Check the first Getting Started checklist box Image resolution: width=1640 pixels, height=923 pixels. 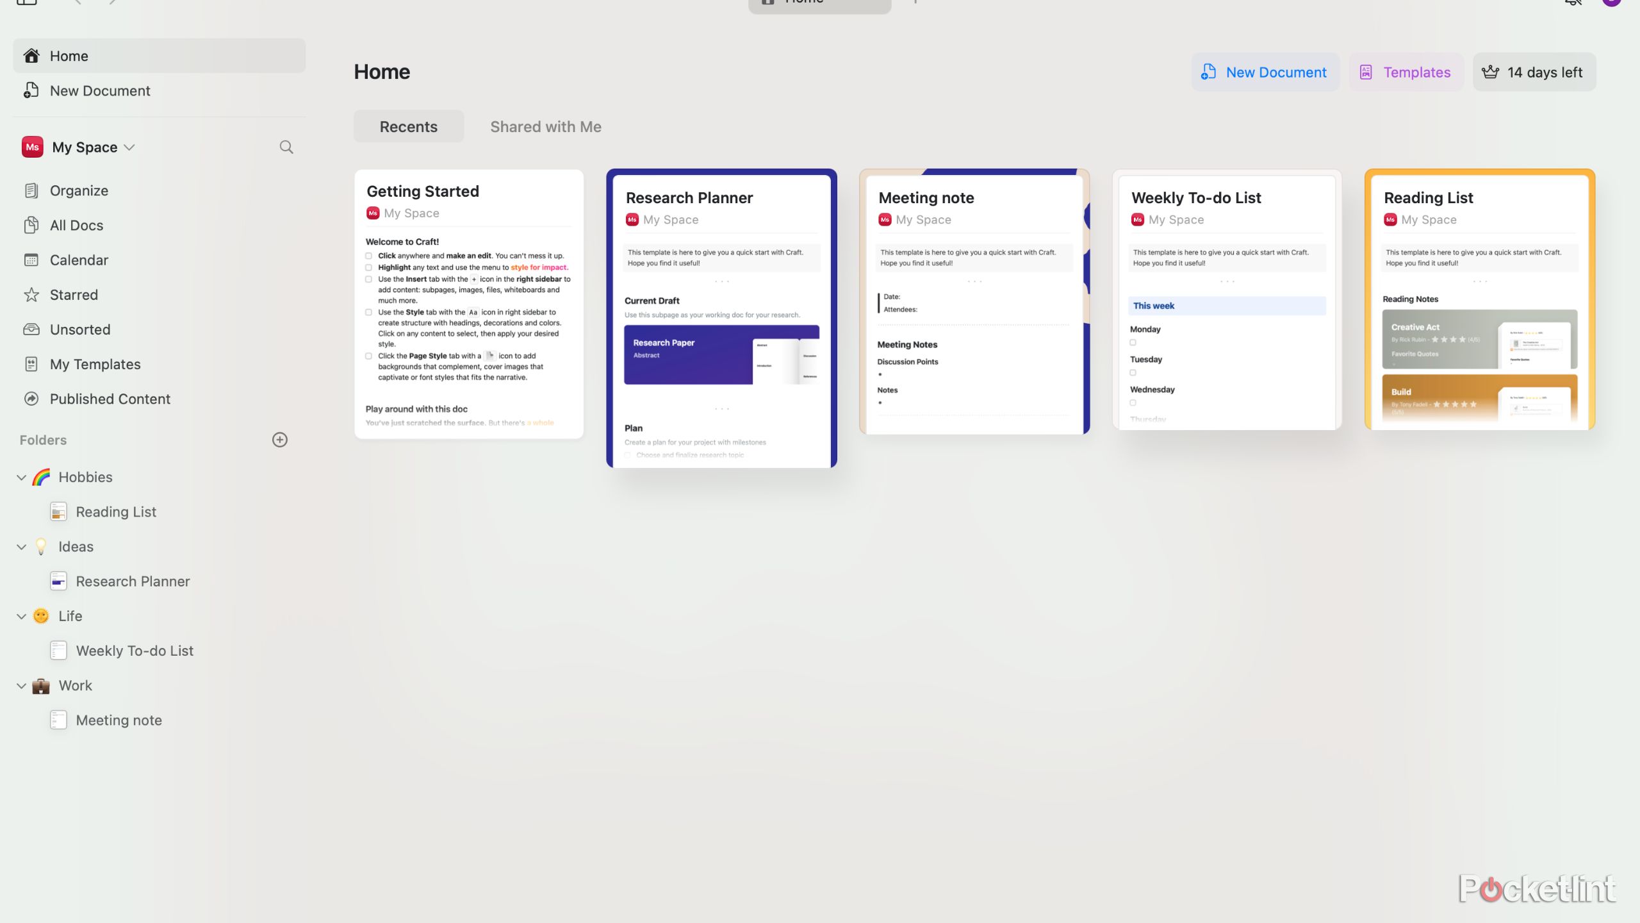(x=369, y=256)
